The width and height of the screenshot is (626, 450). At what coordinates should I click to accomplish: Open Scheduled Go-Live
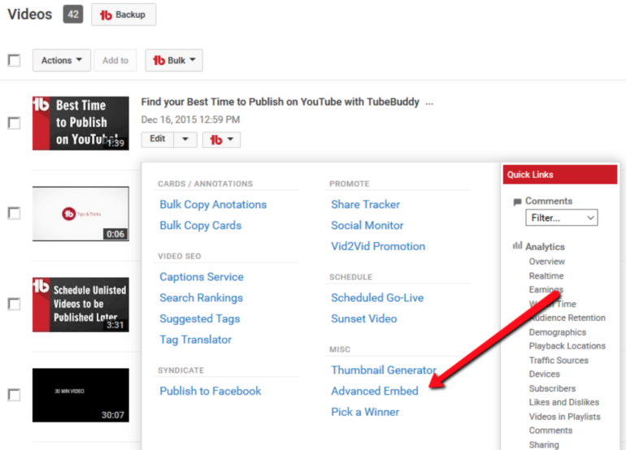click(377, 298)
